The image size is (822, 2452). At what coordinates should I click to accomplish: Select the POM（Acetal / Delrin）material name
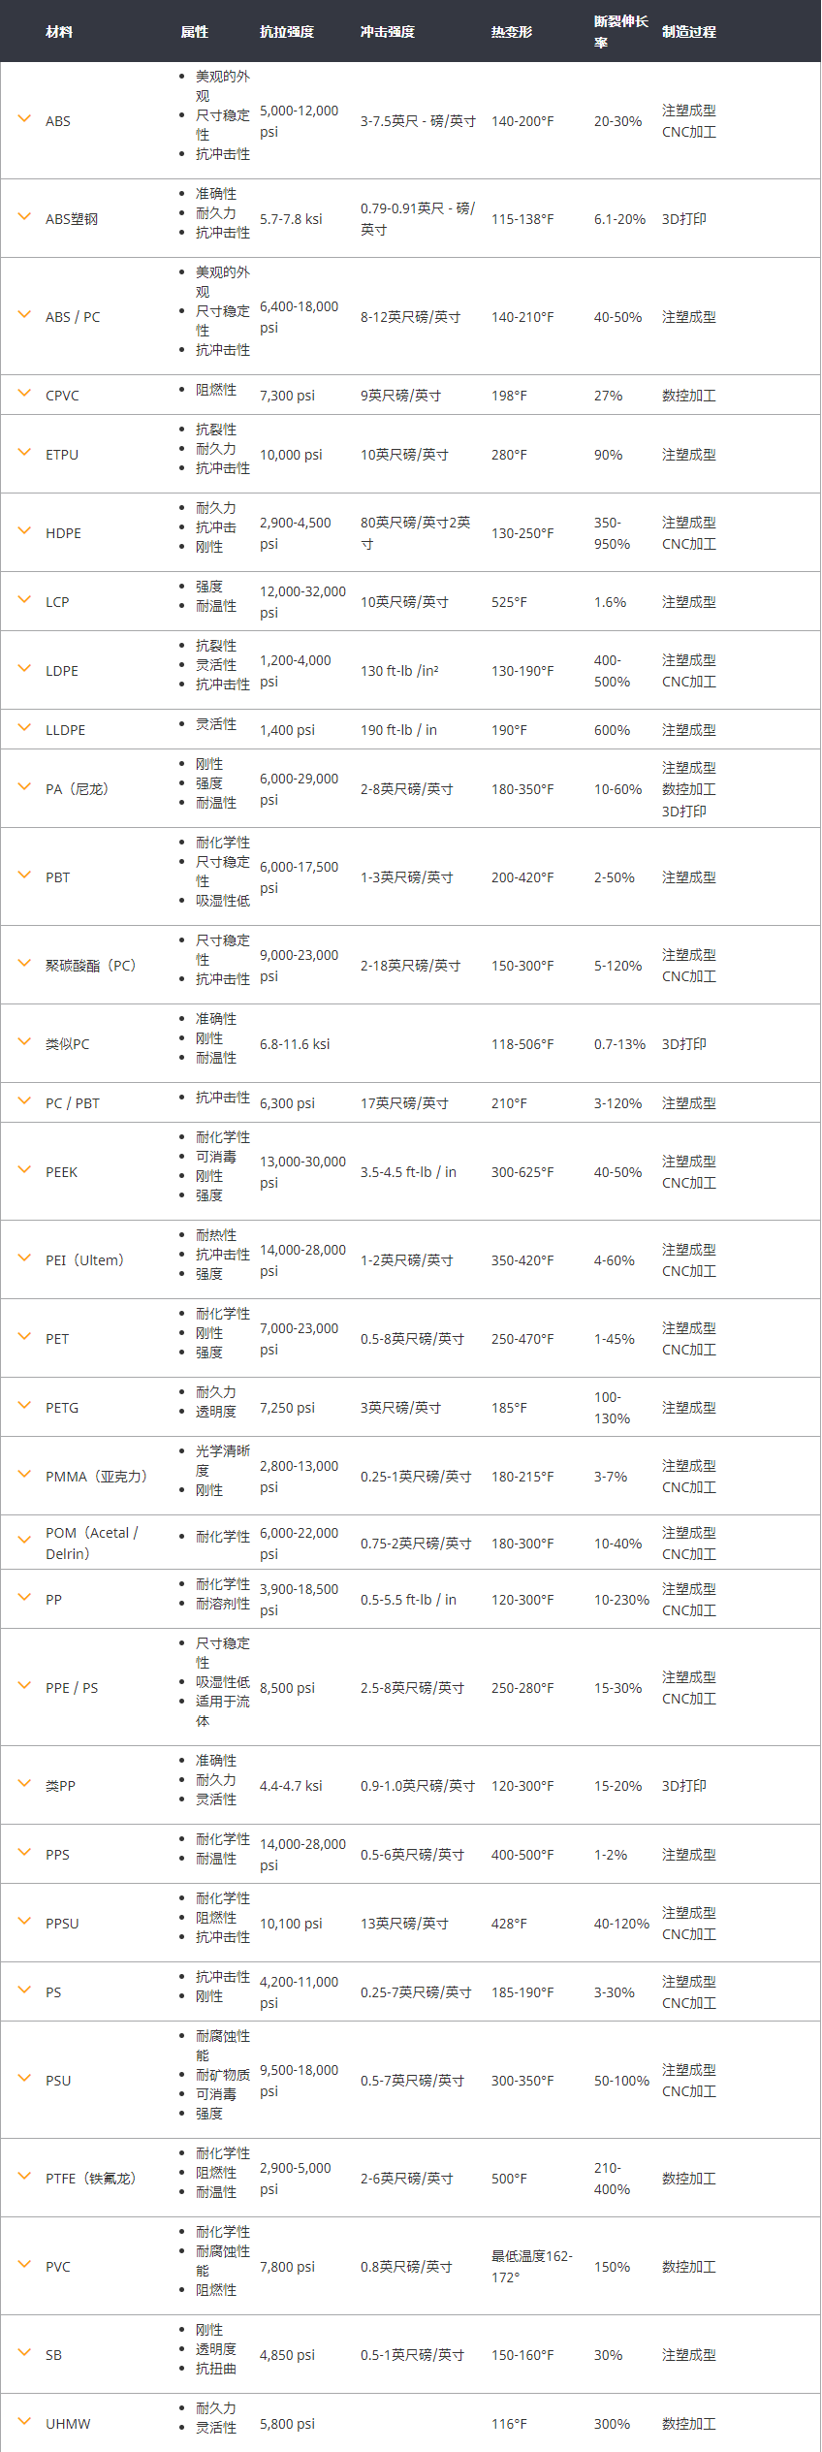click(x=91, y=1543)
